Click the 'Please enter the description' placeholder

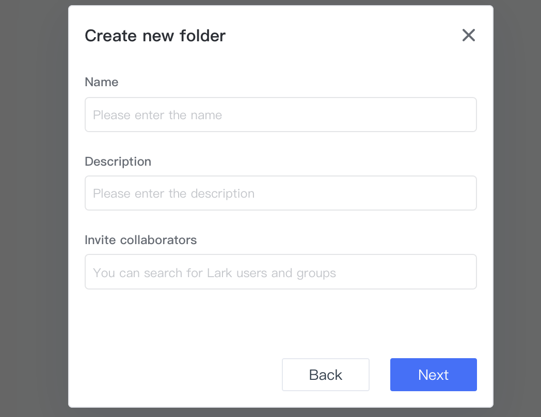(x=174, y=194)
